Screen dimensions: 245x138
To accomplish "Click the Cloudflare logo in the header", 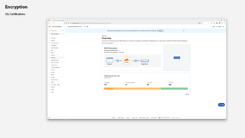I will click(49, 27).
